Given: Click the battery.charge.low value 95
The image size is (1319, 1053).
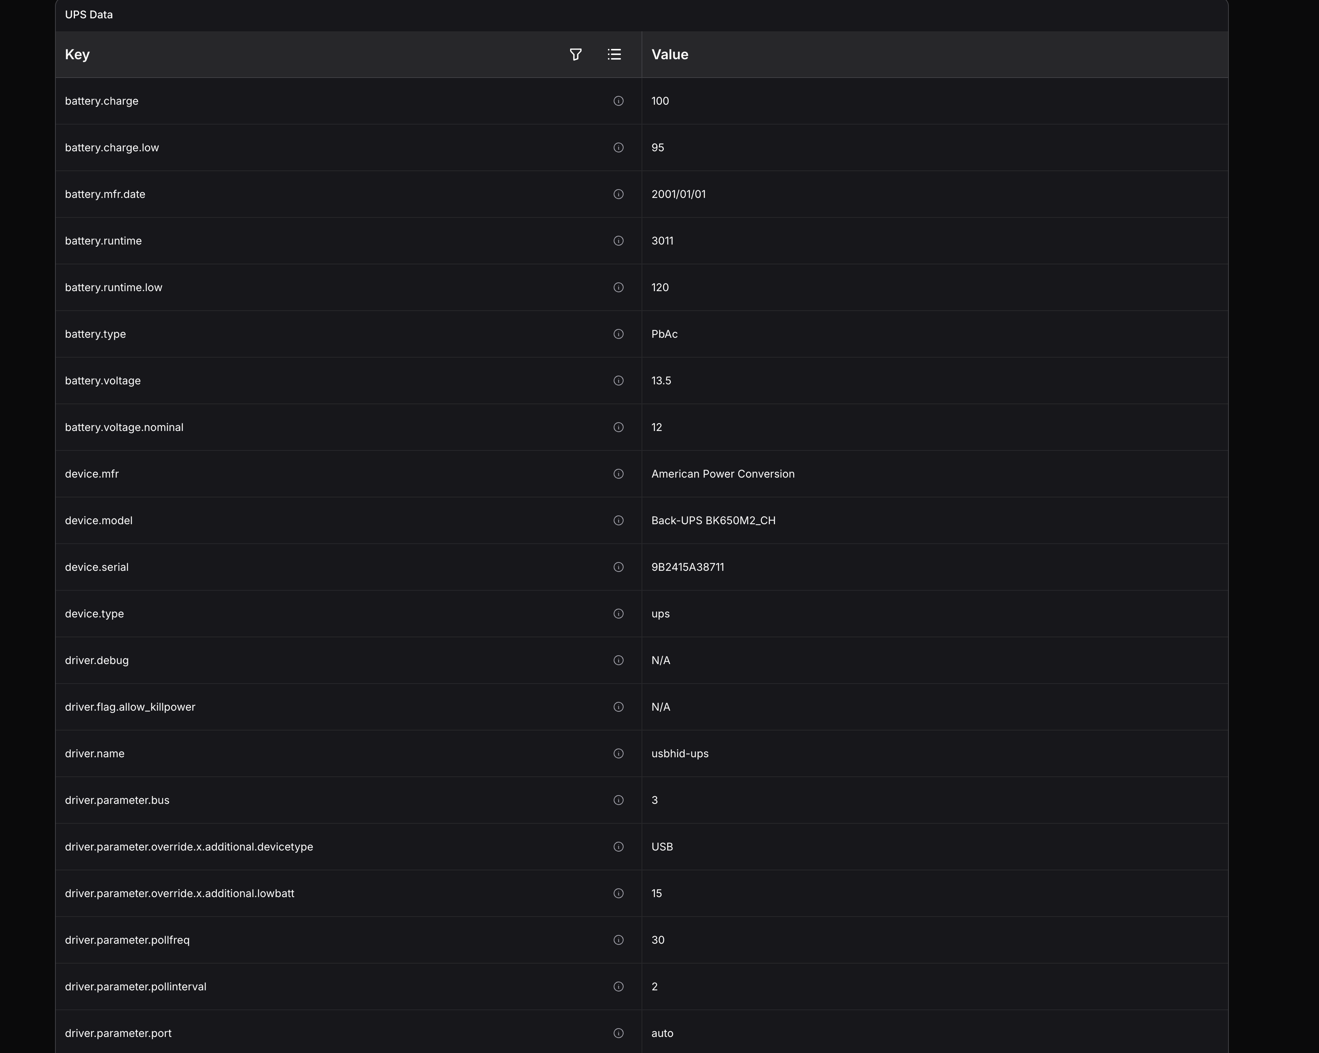Looking at the screenshot, I should coord(658,147).
